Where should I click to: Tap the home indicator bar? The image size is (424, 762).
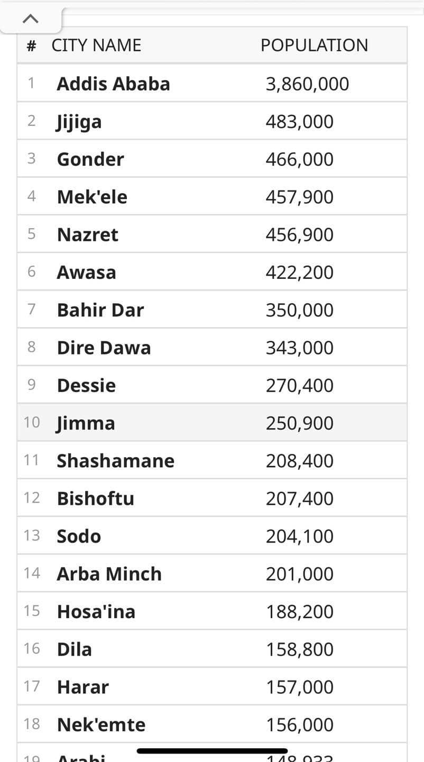pos(212,750)
